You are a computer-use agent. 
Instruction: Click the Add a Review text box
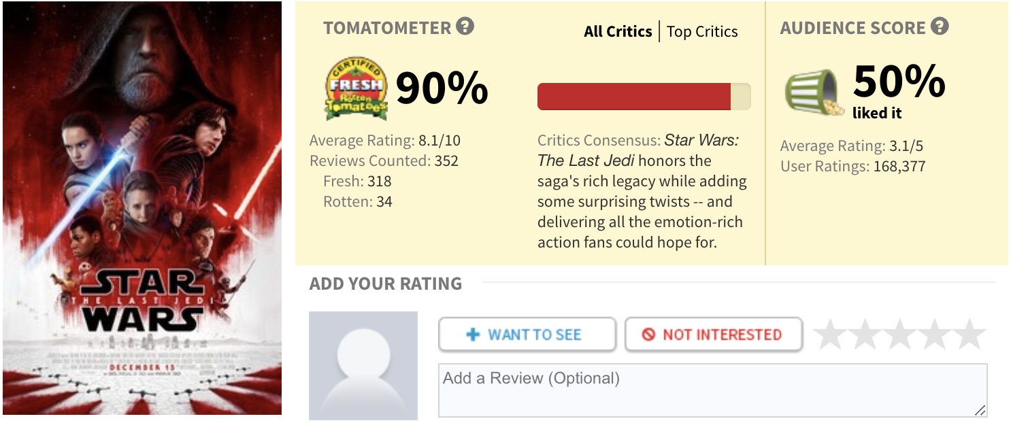pos(712,390)
